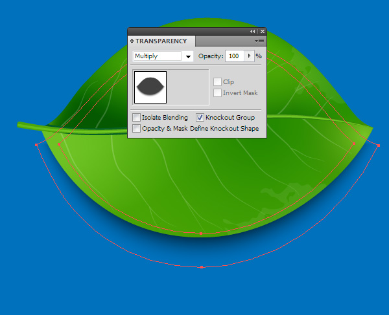Select the Transparency panel tab

click(161, 41)
